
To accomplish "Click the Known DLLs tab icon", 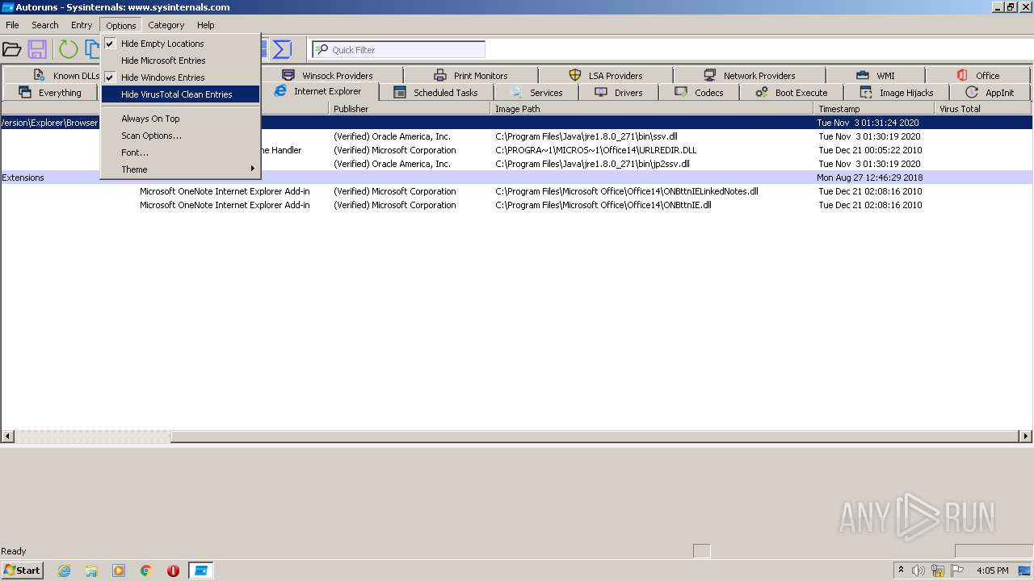I will pyautogui.click(x=39, y=76).
